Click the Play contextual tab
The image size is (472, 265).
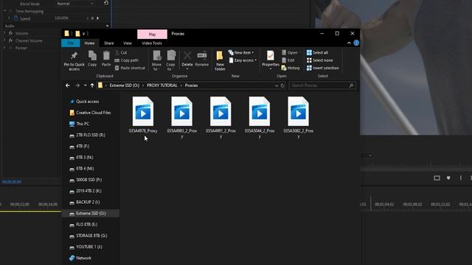click(x=153, y=35)
